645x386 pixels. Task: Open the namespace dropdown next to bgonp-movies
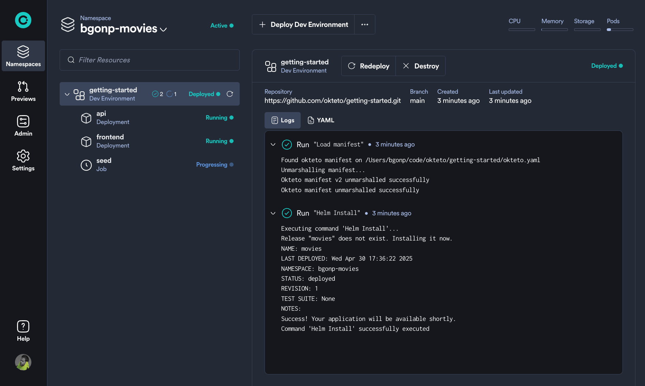pos(163,29)
